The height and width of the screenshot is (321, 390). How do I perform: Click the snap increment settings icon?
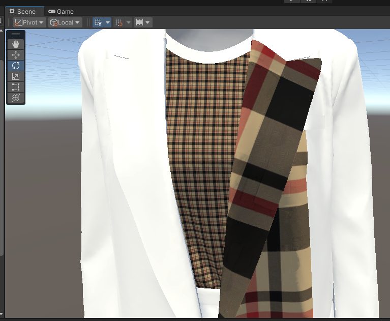pos(139,22)
